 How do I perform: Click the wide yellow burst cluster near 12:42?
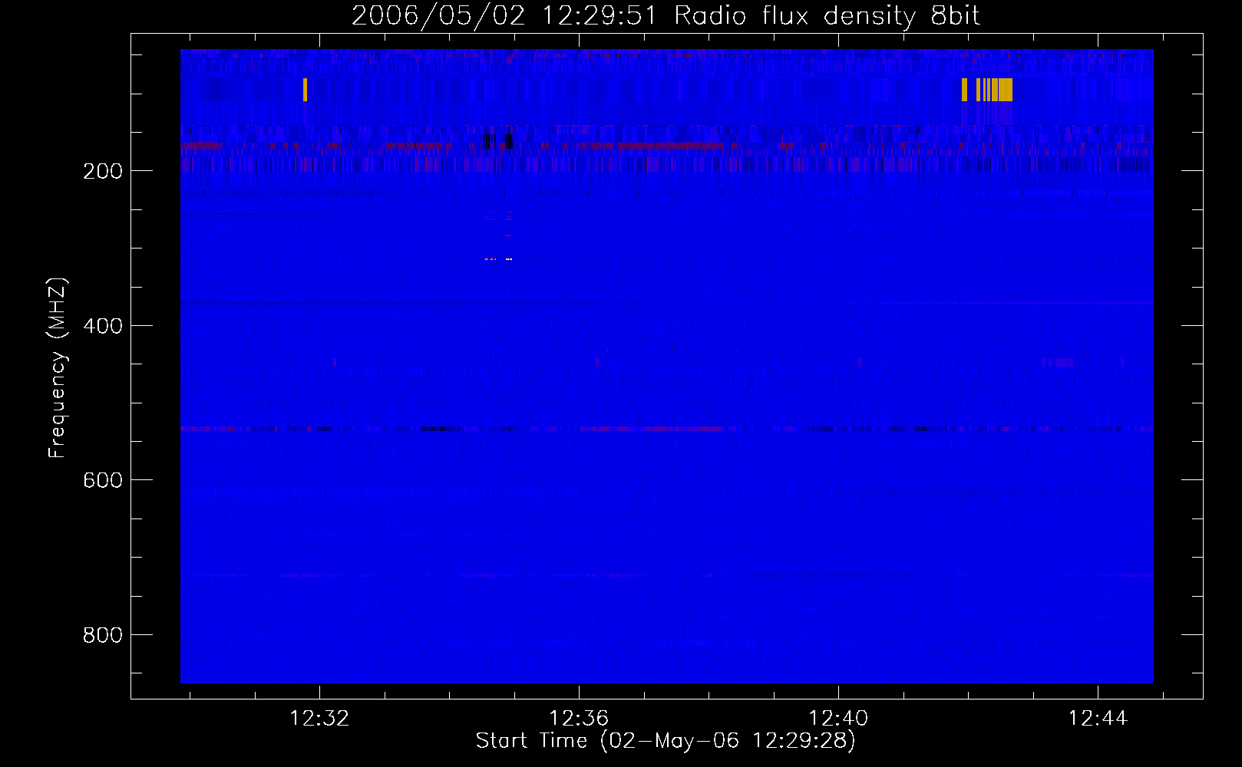(x=987, y=90)
